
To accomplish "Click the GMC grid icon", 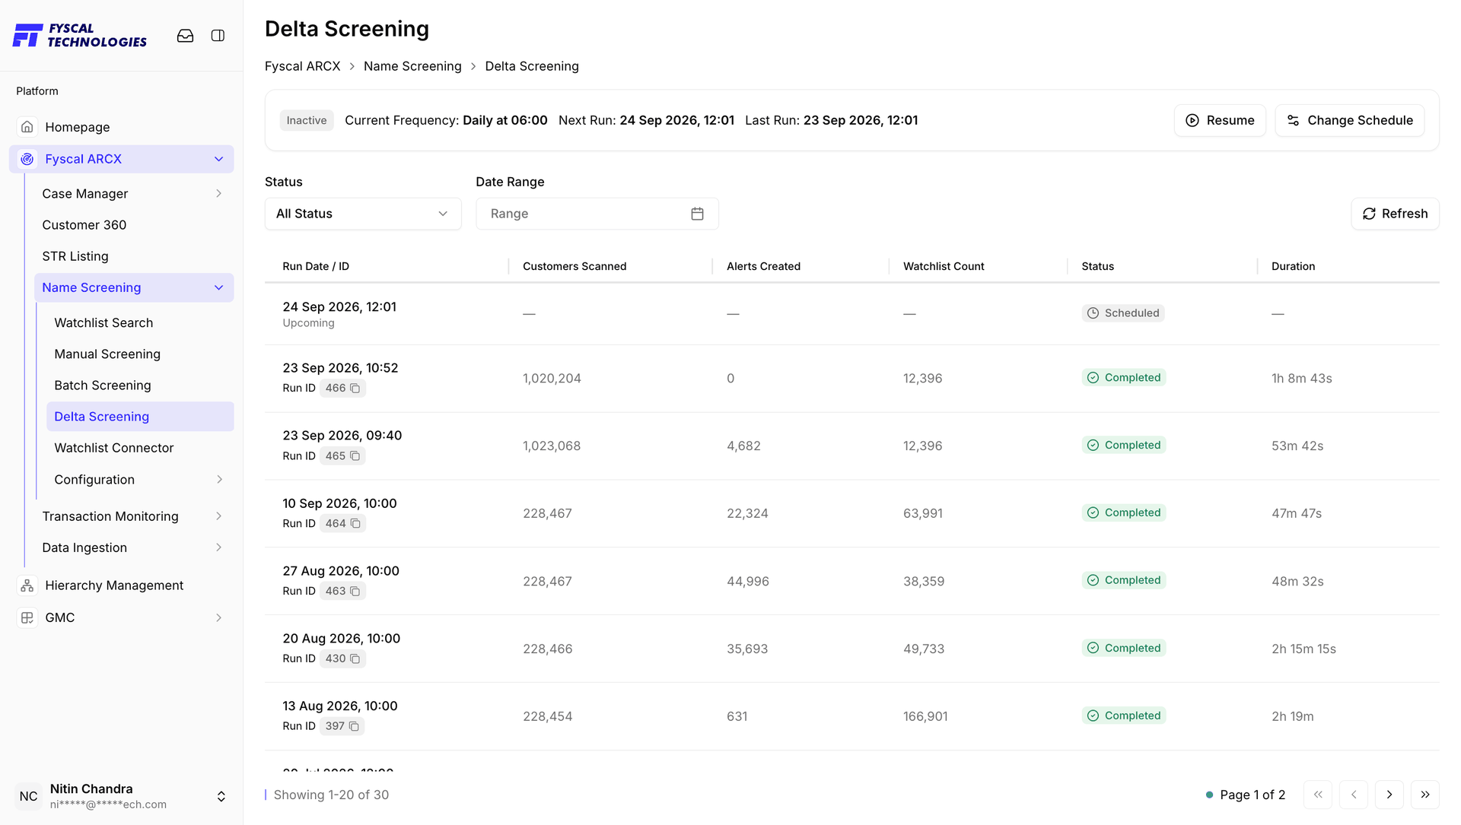I will 27,617.
